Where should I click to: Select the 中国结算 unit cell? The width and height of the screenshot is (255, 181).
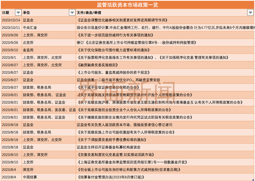[x=49, y=177]
